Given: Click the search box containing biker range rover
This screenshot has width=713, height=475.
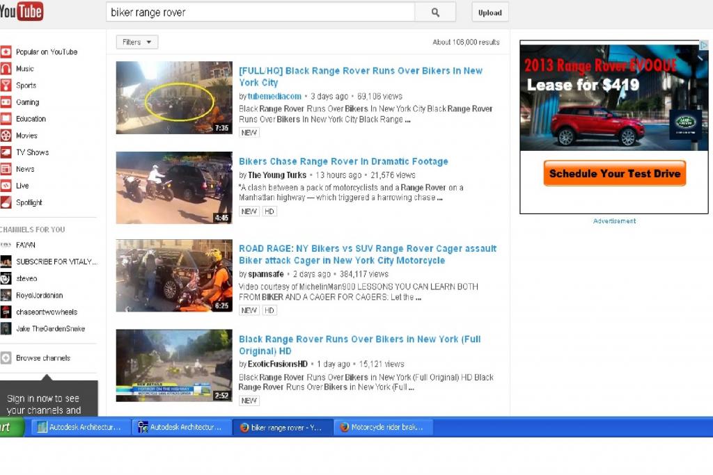Looking at the screenshot, I should (260, 13).
